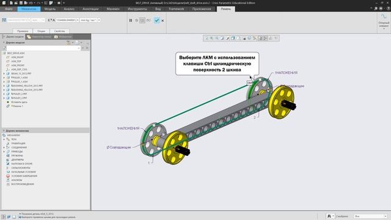
Task: Switch to the Анализ ribbon tab
Action: [x=69, y=9]
